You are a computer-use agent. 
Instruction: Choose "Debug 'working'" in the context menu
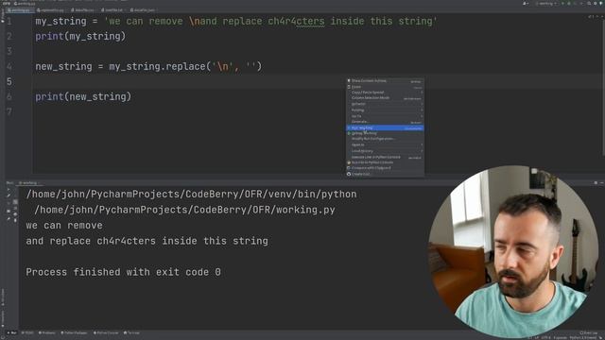click(385, 133)
